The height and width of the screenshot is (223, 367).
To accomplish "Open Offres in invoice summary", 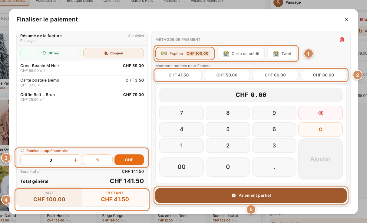I will click(x=51, y=53).
